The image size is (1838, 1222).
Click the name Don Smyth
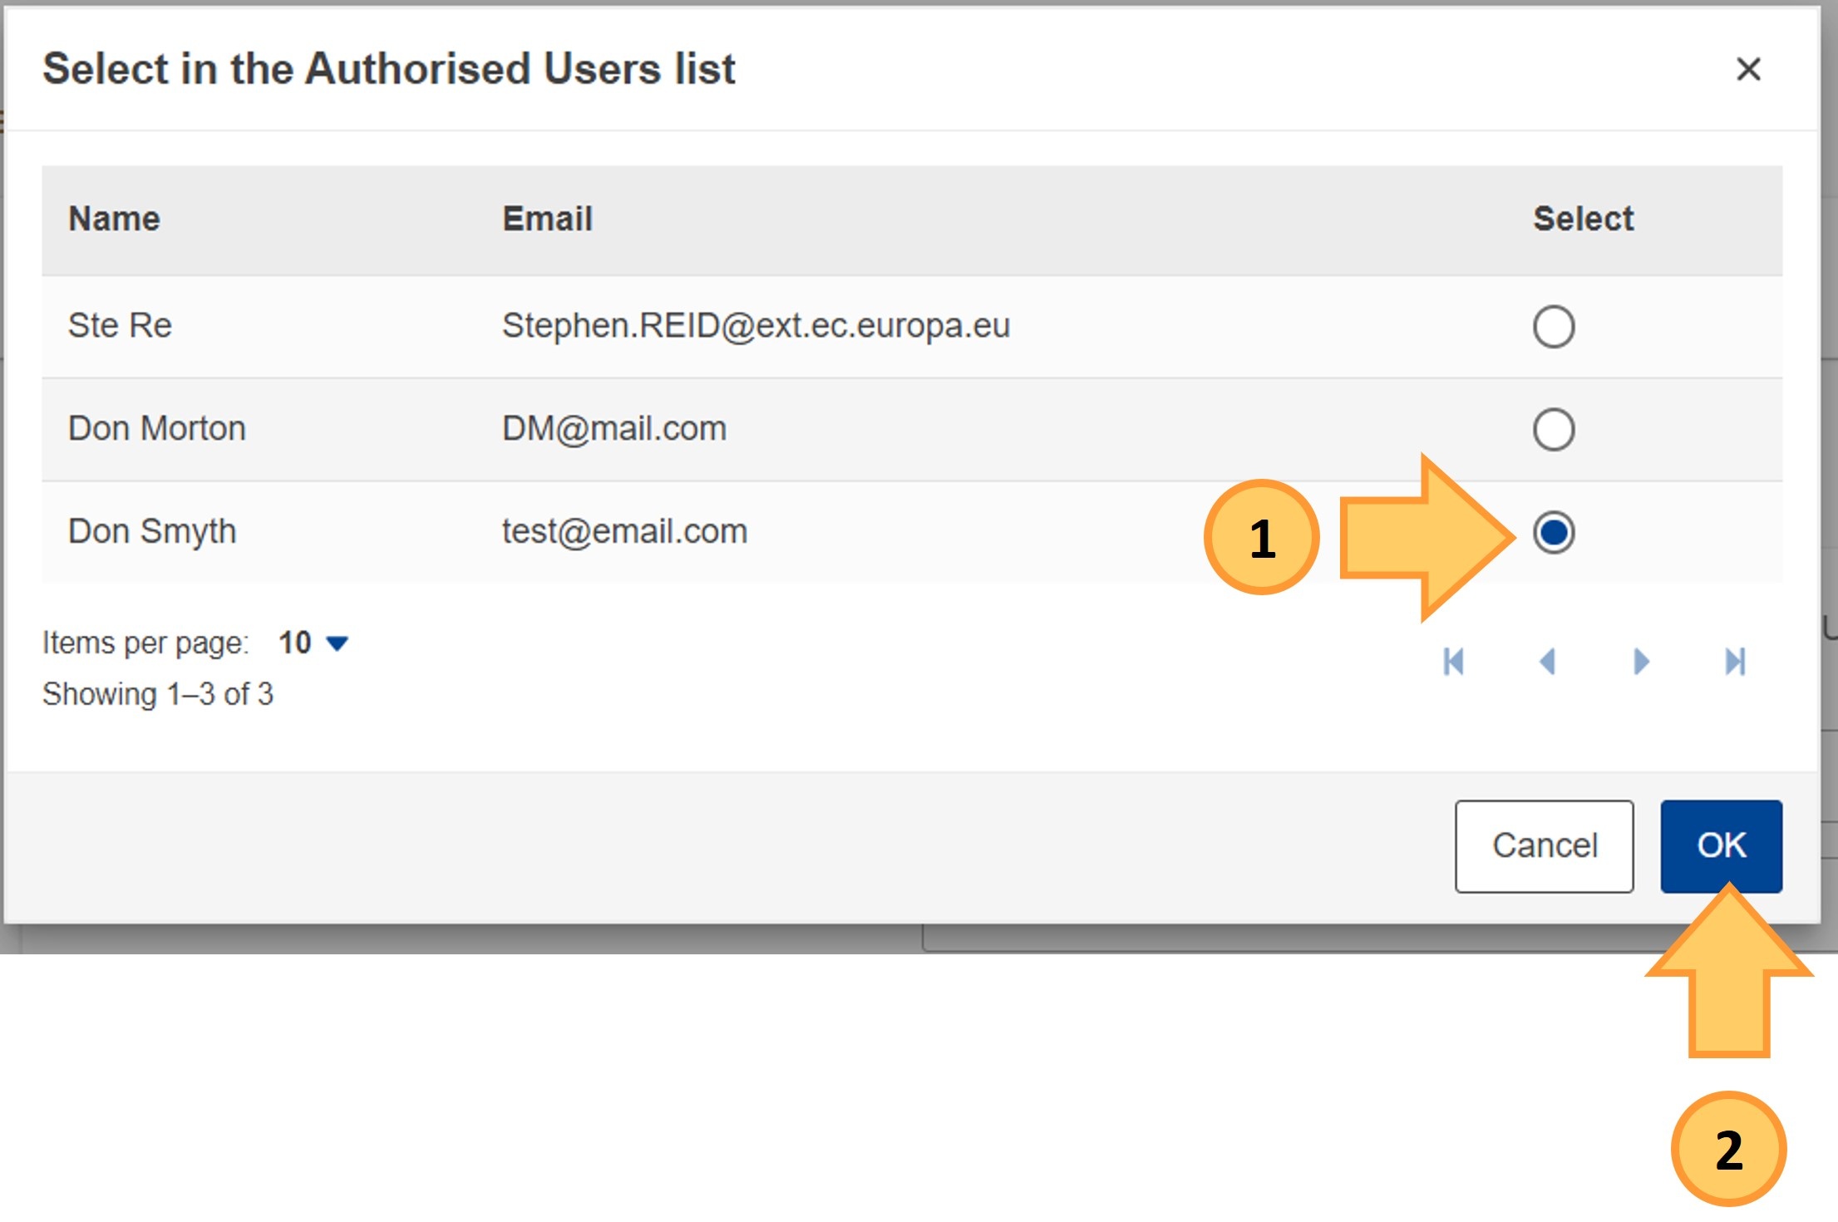pyautogui.click(x=152, y=532)
